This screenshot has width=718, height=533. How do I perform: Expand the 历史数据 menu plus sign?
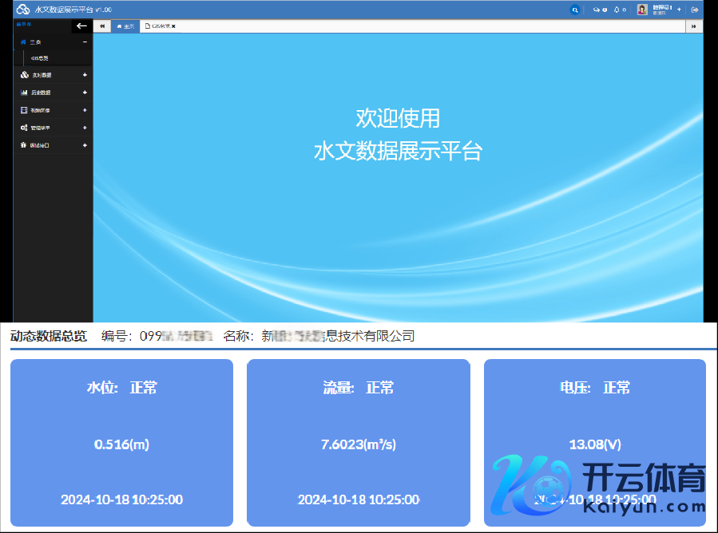pos(85,93)
